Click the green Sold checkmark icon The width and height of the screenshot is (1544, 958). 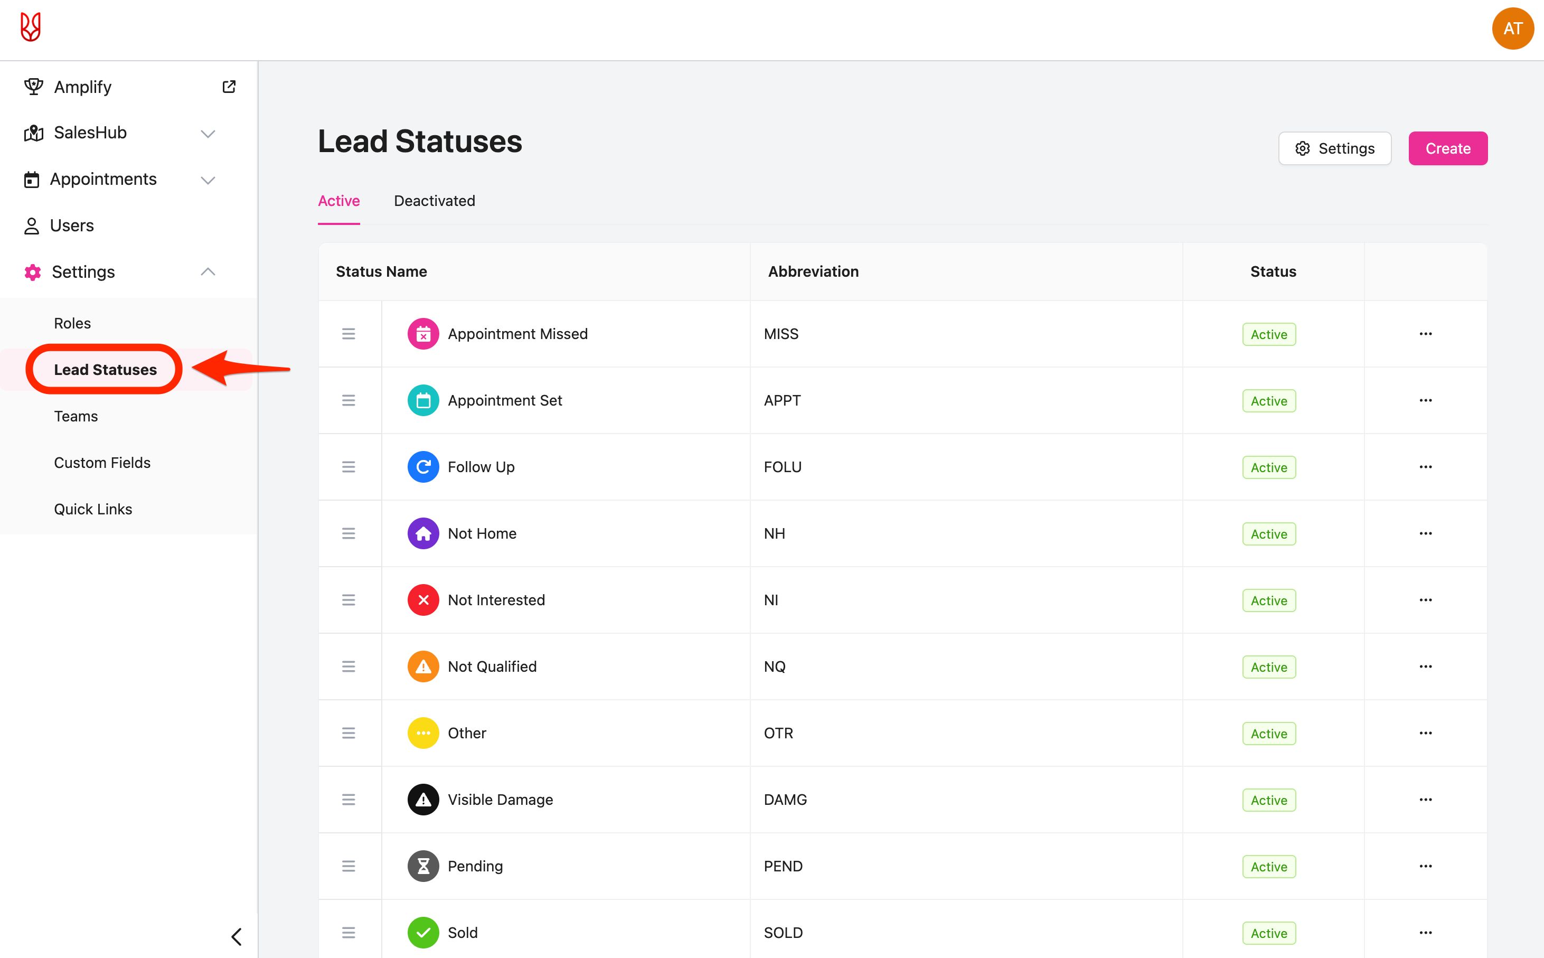click(423, 933)
